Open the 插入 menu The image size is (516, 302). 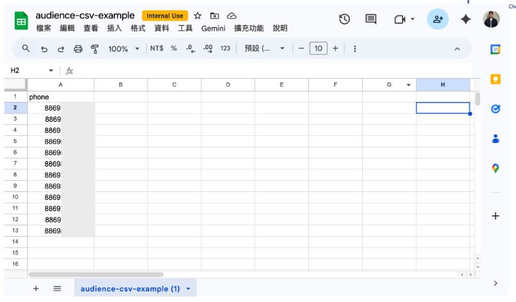click(x=114, y=28)
